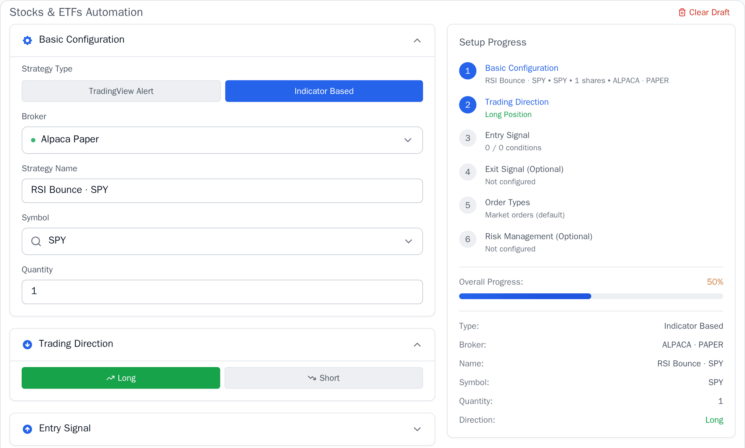Click 'Stocks & ETFs Automation' page title
This screenshot has width=745, height=448.
click(x=76, y=12)
